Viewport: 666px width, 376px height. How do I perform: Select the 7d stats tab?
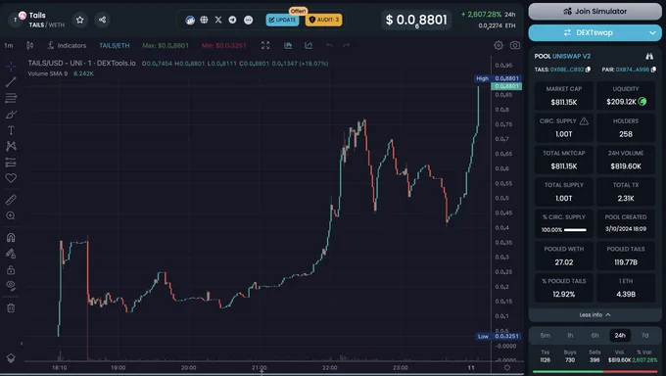[644, 335]
